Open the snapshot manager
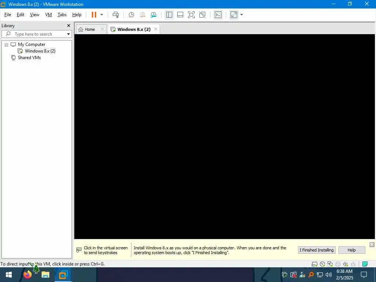 click(x=153, y=15)
